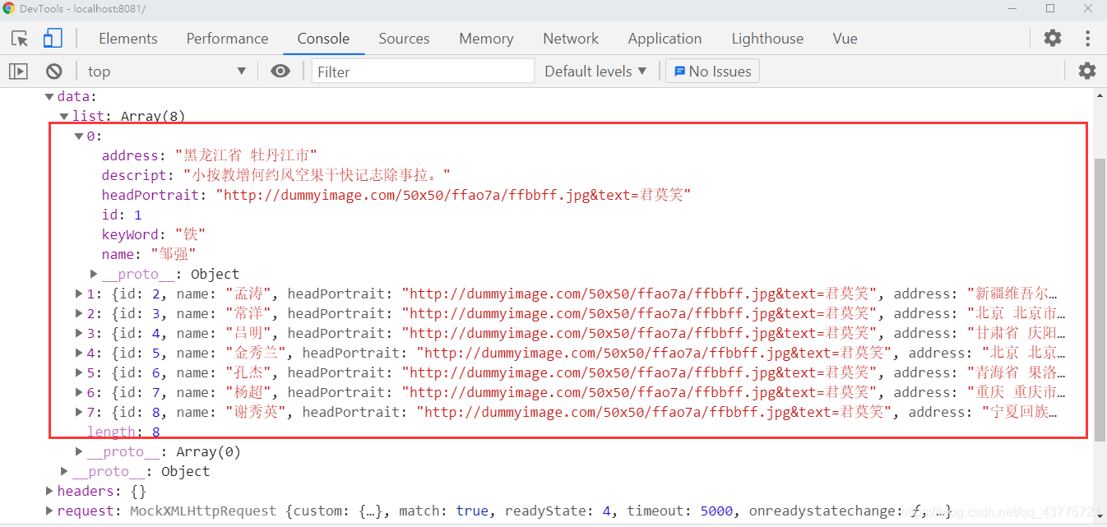Open the Lighthouse tab
Viewport: 1107px width, 527px height.
(x=767, y=39)
